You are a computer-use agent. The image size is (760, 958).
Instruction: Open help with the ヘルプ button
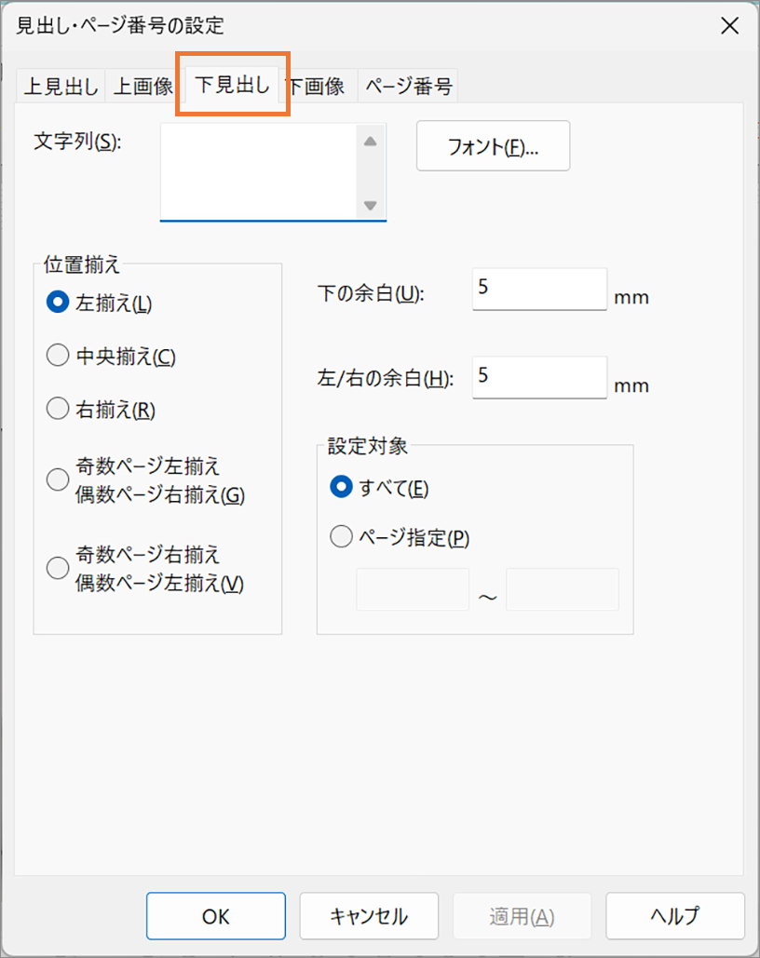(675, 916)
